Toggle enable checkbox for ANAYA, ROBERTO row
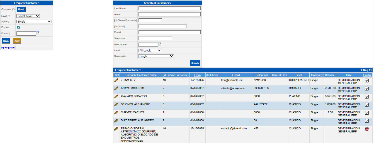Screen dimensions: 374x143 (x=367, y=89)
